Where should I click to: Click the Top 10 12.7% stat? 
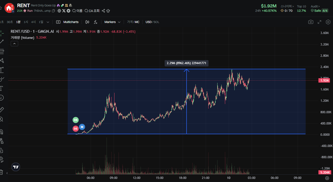tap(301, 8)
